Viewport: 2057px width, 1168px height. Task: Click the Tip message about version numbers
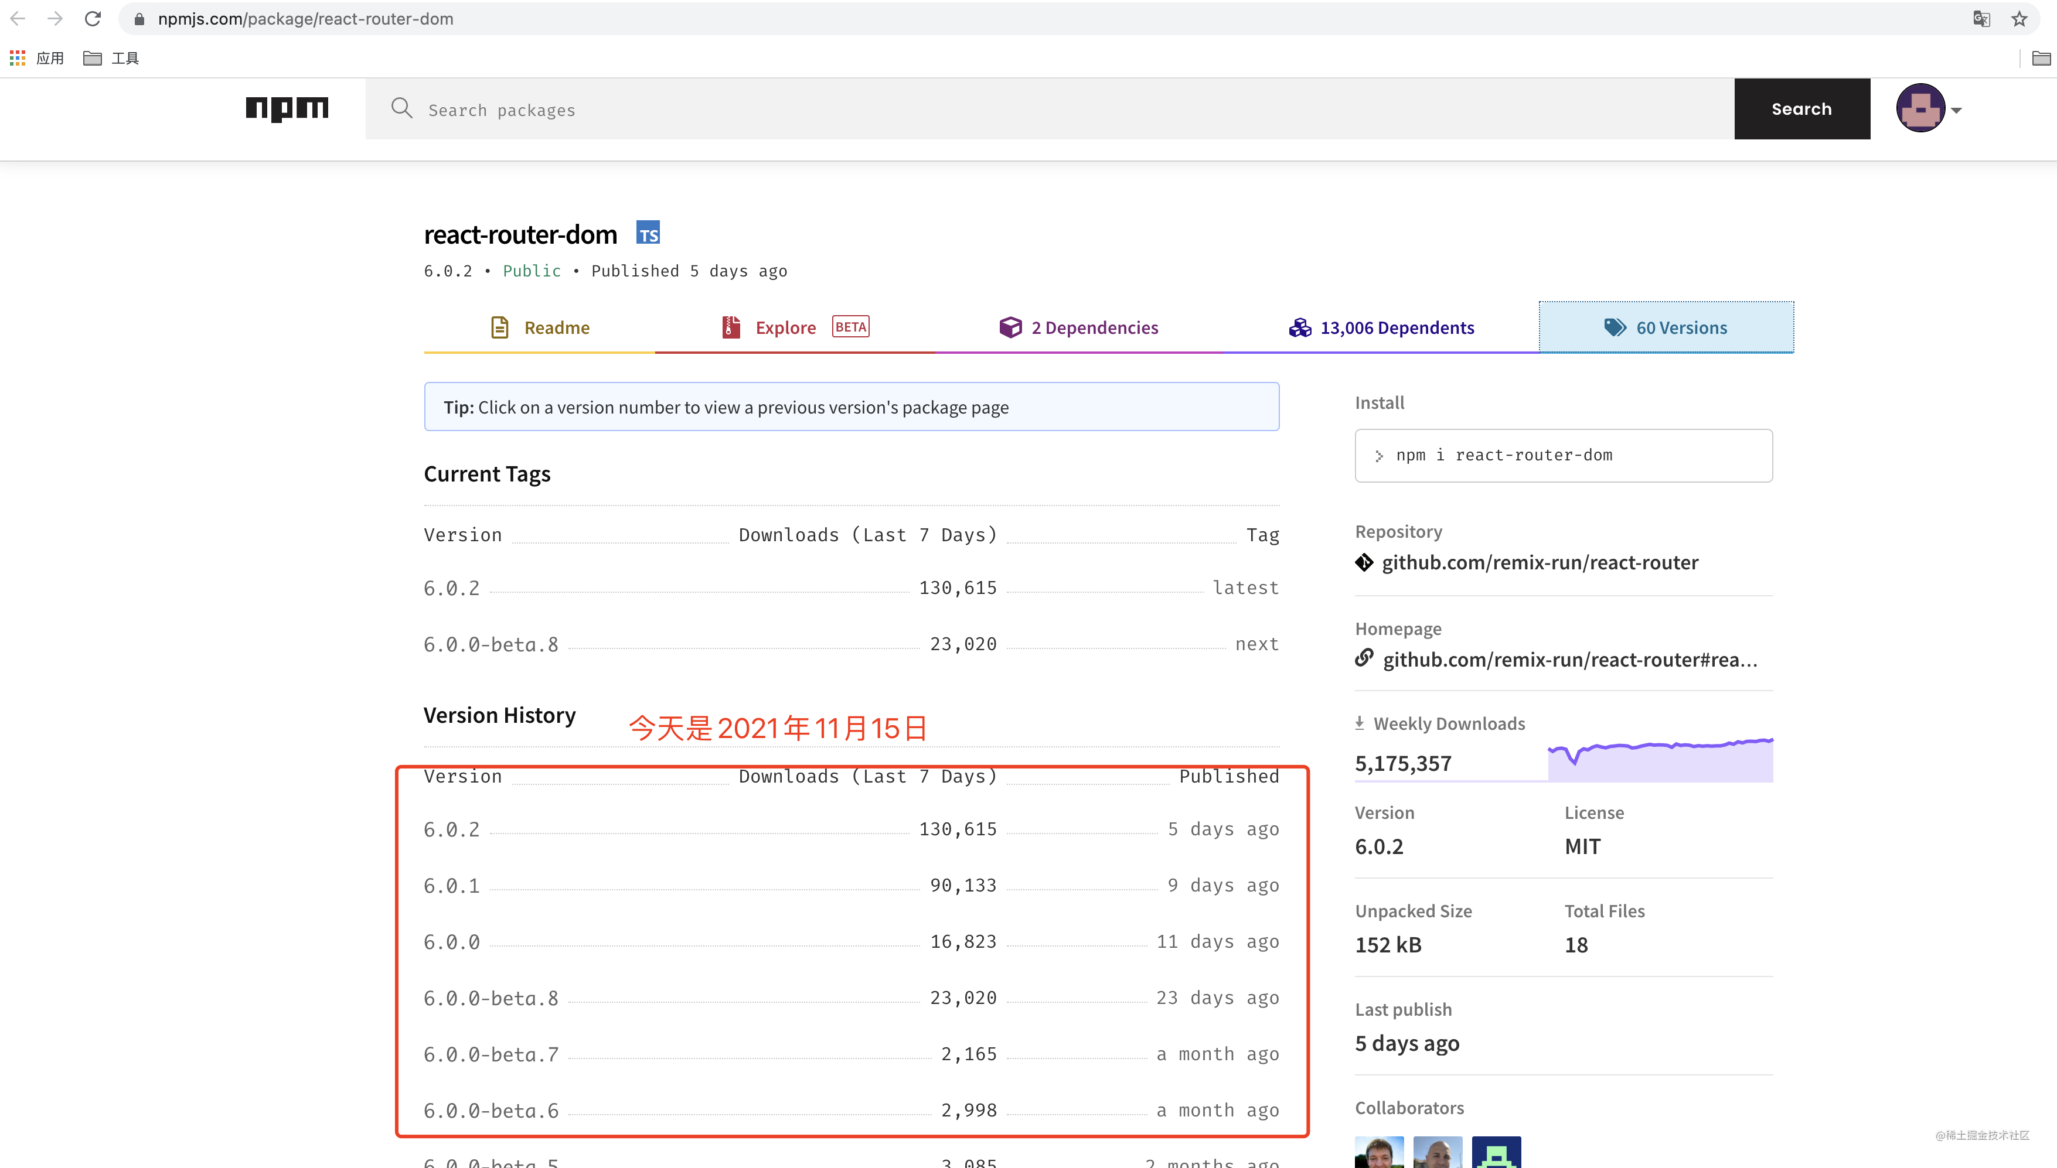click(x=852, y=407)
